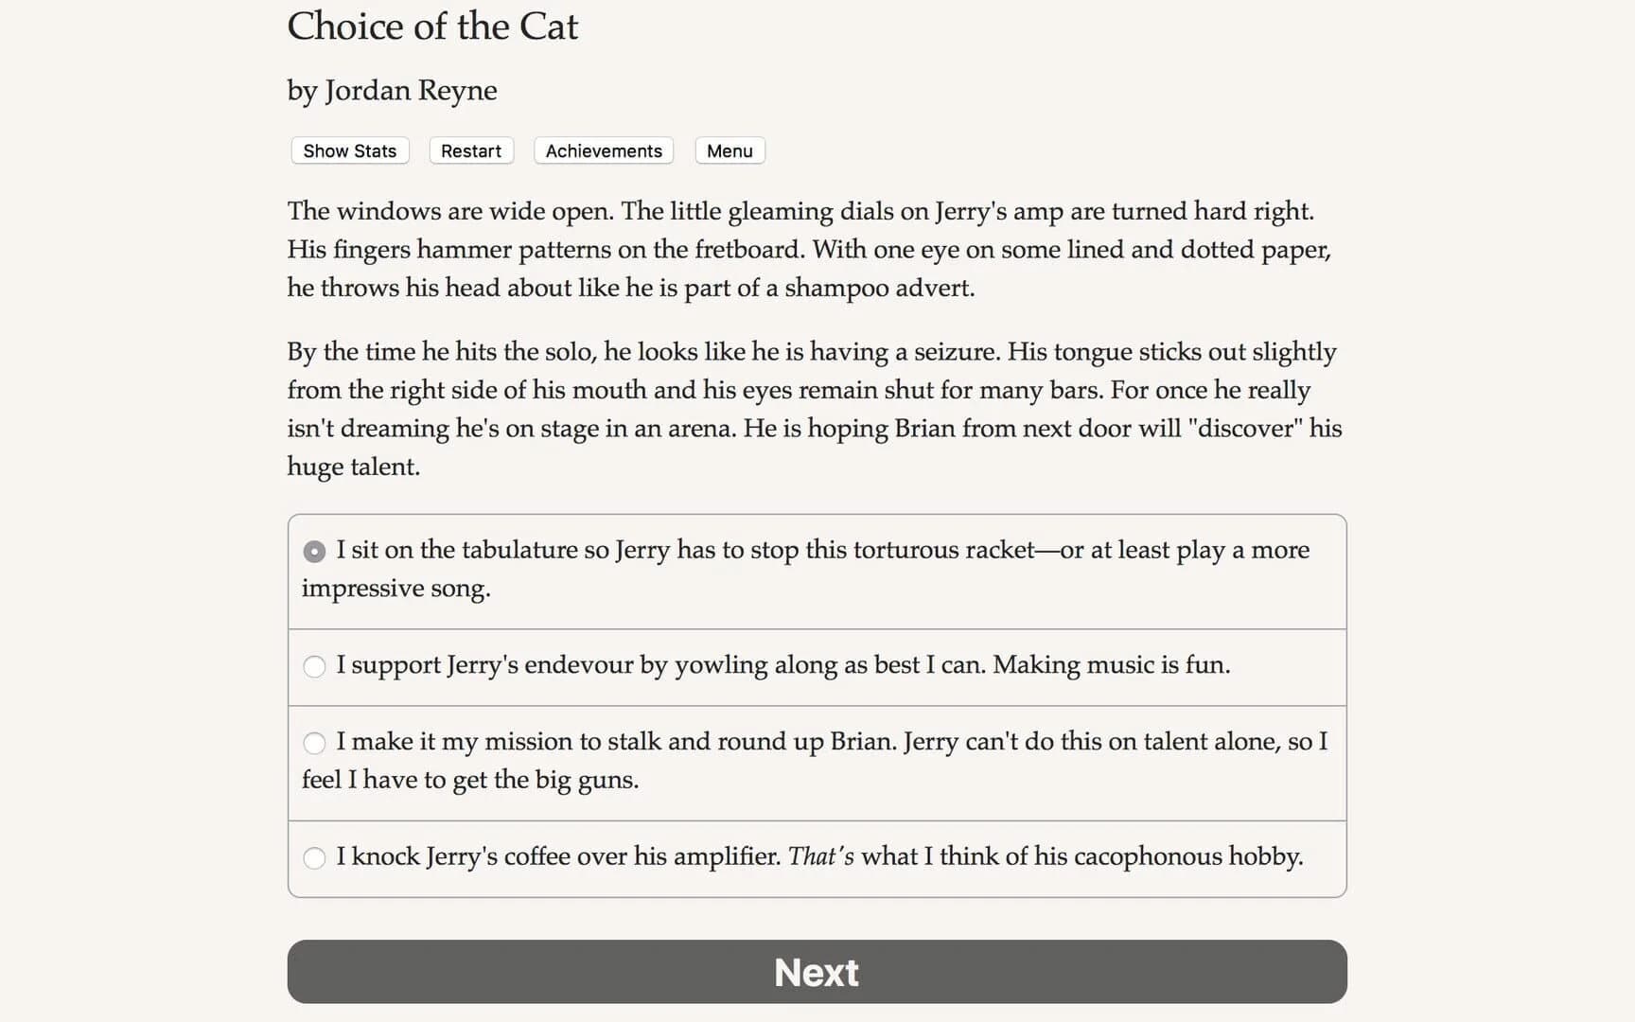This screenshot has width=1635, height=1022.
Task: Click Show Stats to view character statistics
Action: [x=348, y=150]
